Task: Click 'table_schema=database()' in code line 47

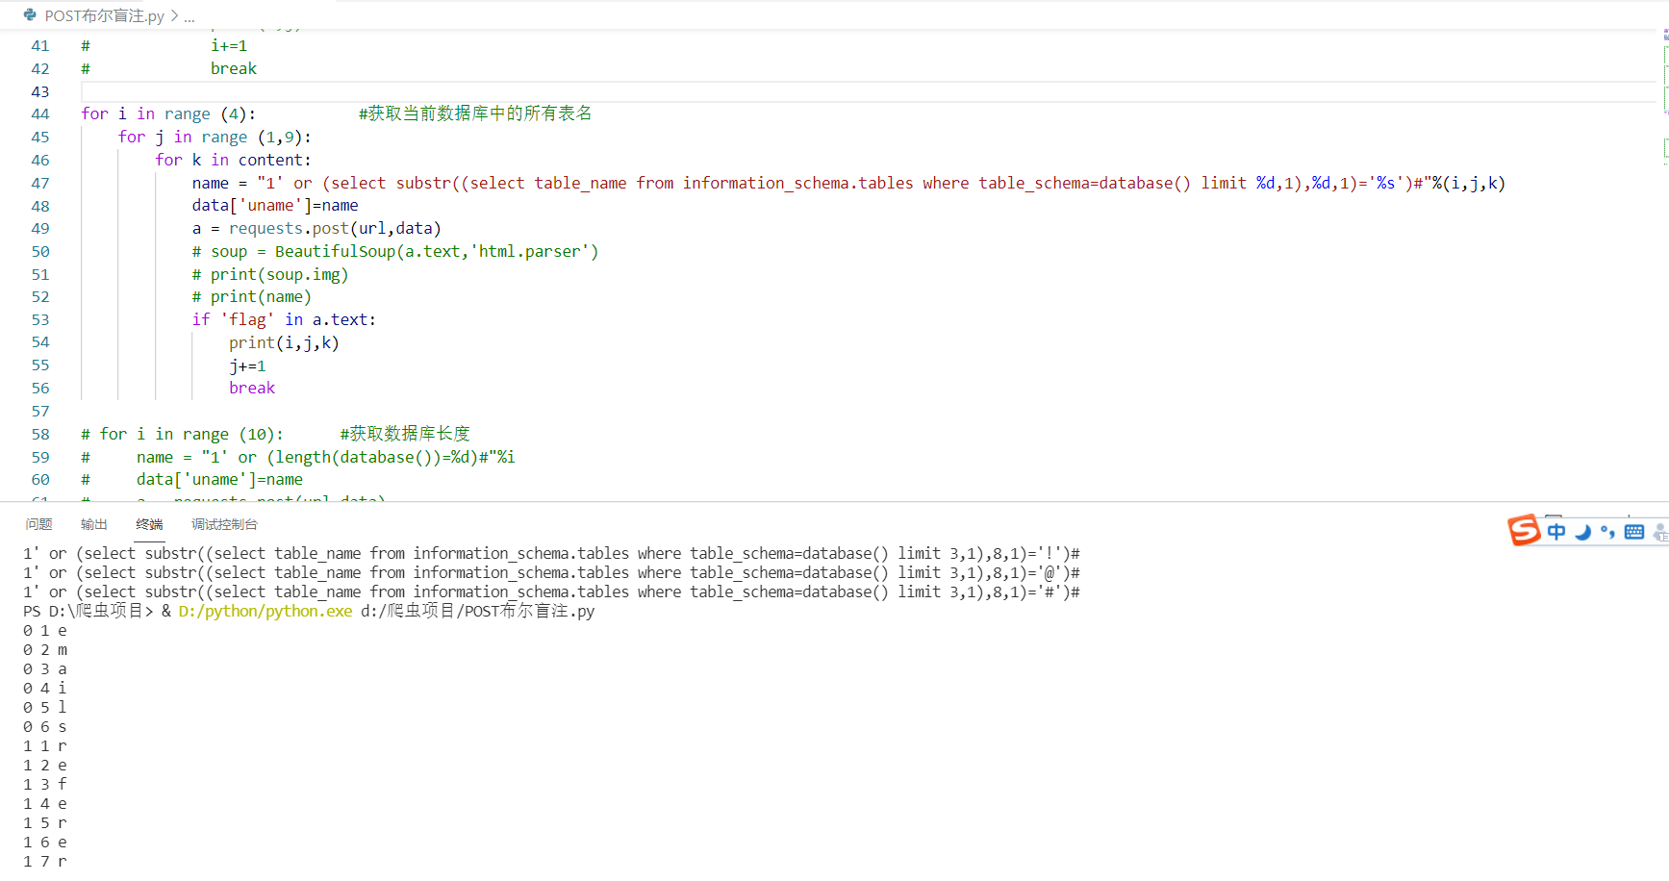Action: click(1085, 184)
